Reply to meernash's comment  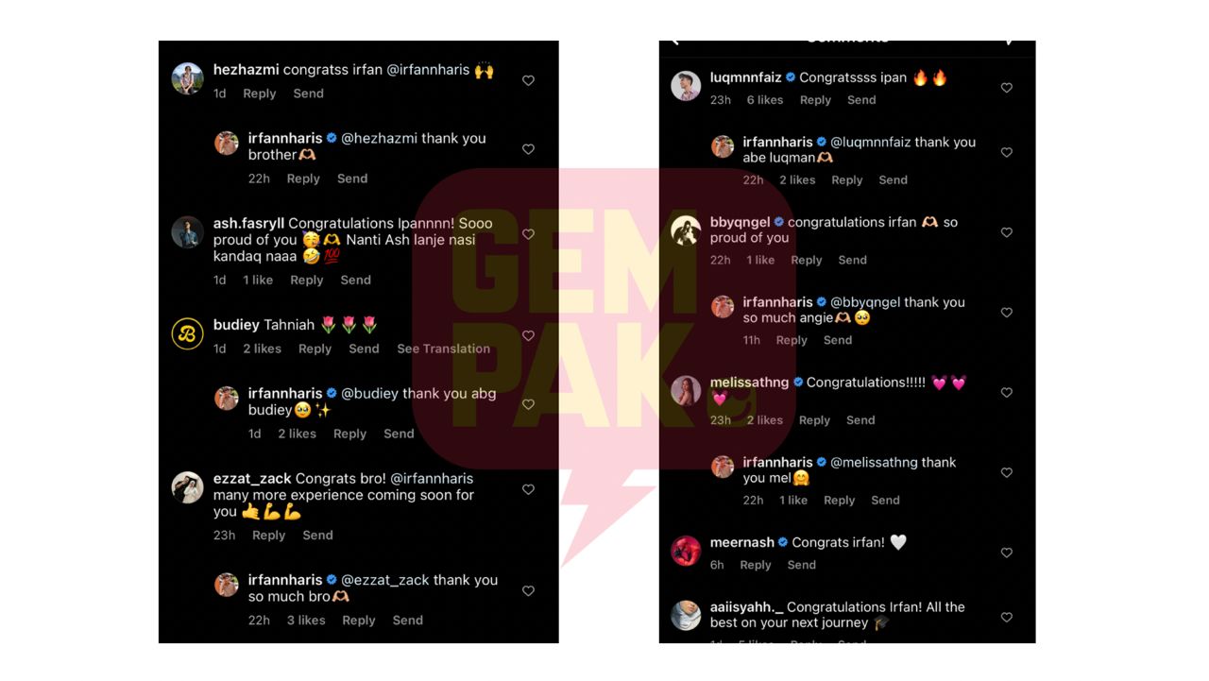(756, 565)
